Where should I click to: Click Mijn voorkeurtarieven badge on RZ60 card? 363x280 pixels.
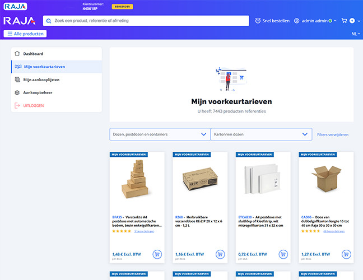click(x=192, y=155)
